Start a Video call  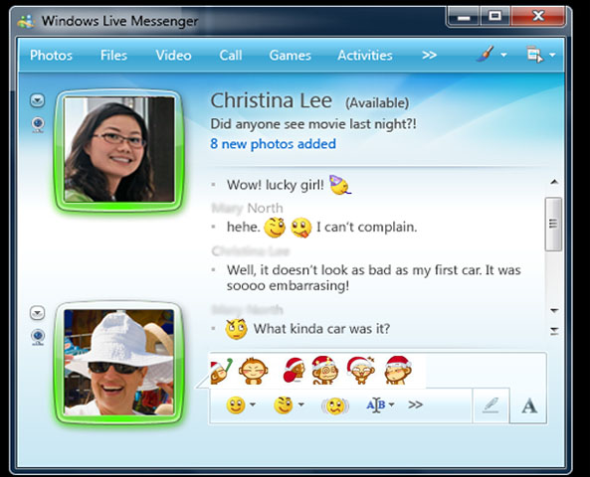[173, 56]
